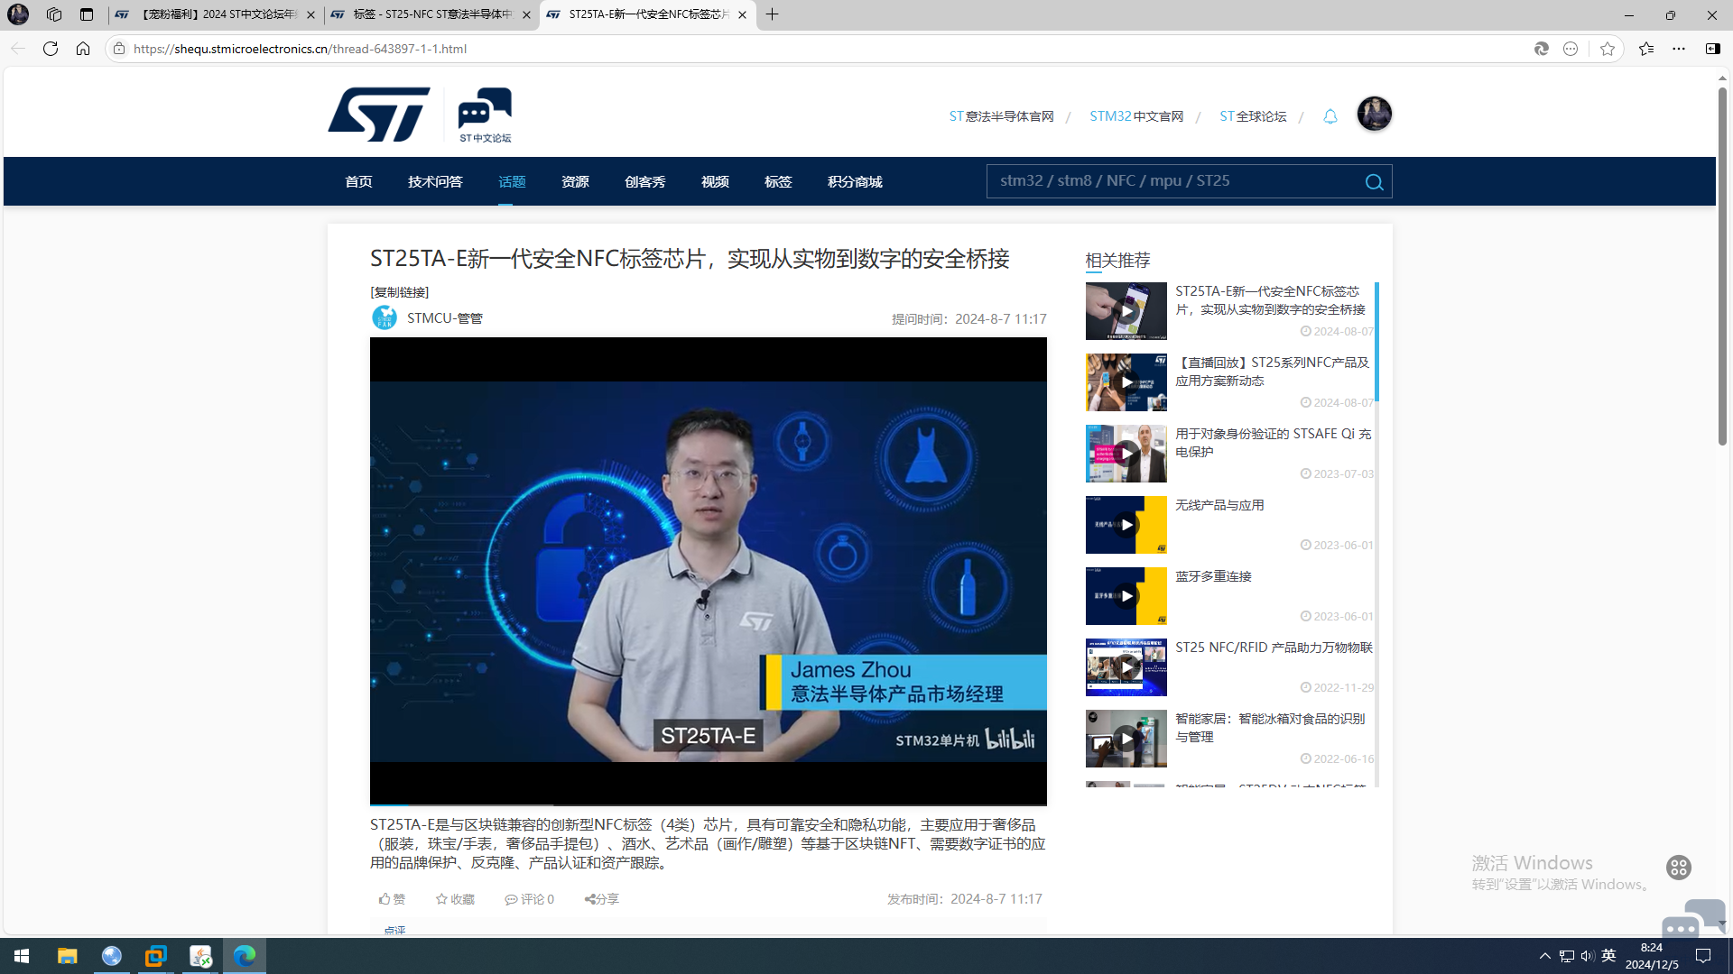
Task: Go back with the browser back arrow
Action: pyautogui.click(x=18, y=49)
